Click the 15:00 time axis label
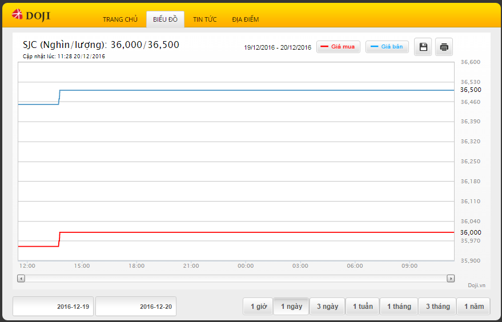 pyautogui.click(x=82, y=266)
